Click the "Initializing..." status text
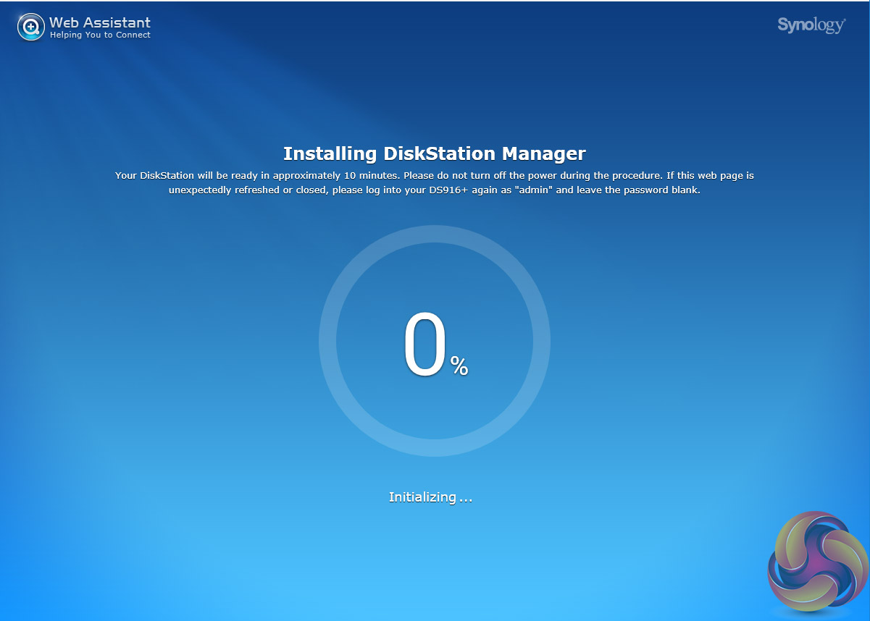 pos(431,497)
